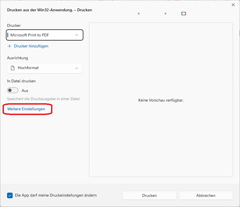The width and height of the screenshot is (240, 207).
Task: Click the Die App darf meine Druckeinstellungen ändern label
Action: 56,195
